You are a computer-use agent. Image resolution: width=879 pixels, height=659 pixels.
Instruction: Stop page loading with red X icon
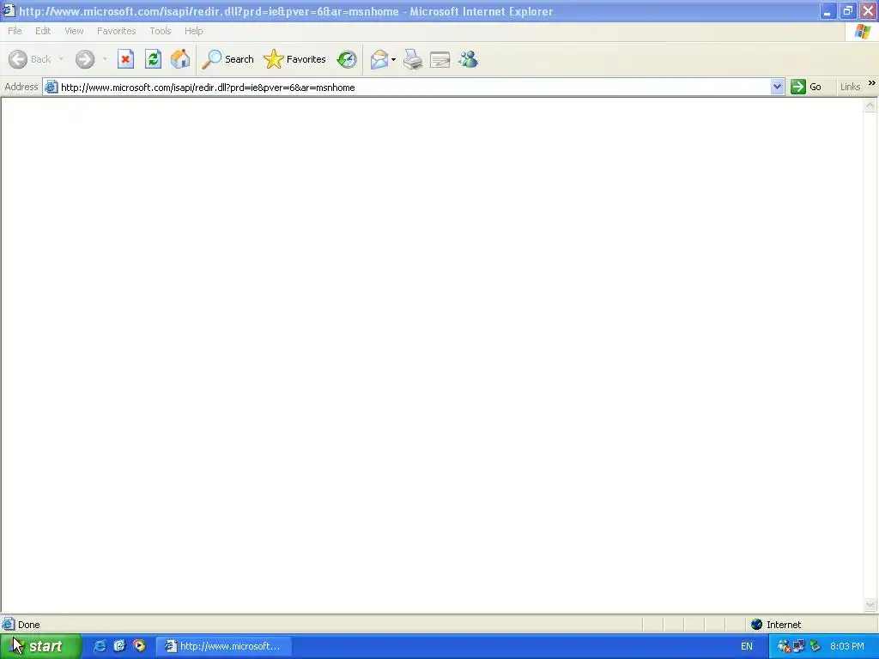tap(125, 59)
